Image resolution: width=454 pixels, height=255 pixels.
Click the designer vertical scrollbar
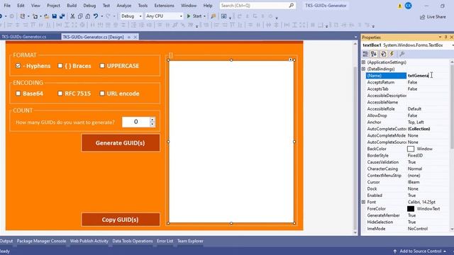coord(355,138)
